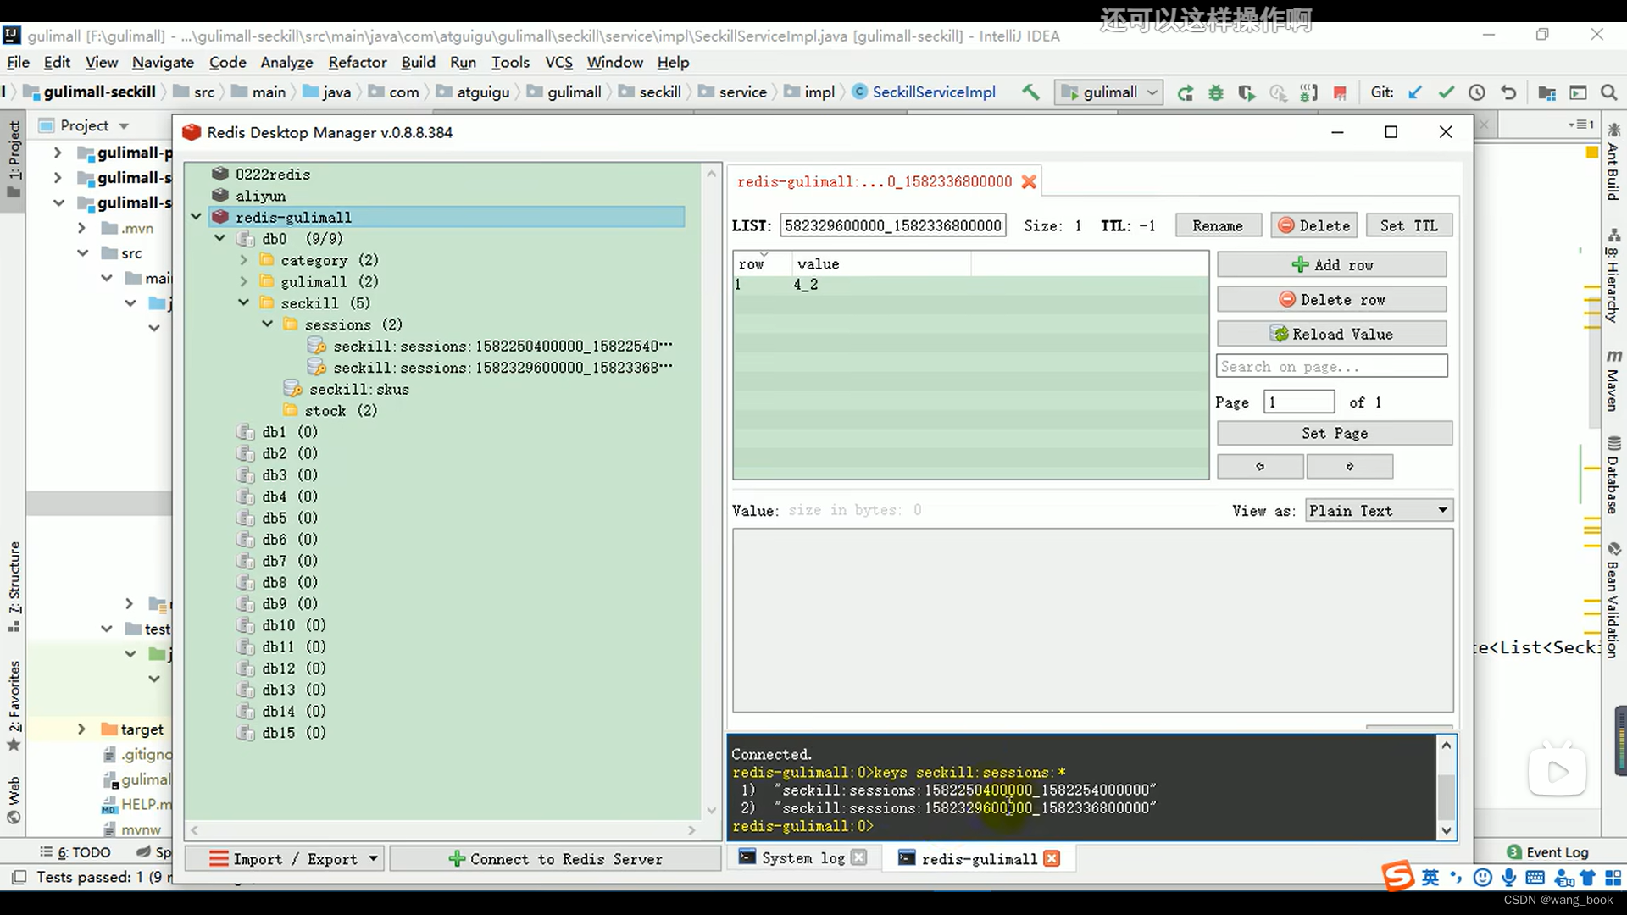Collapse the sessions folder
The height and width of the screenshot is (915, 1627).
point(268,324)
